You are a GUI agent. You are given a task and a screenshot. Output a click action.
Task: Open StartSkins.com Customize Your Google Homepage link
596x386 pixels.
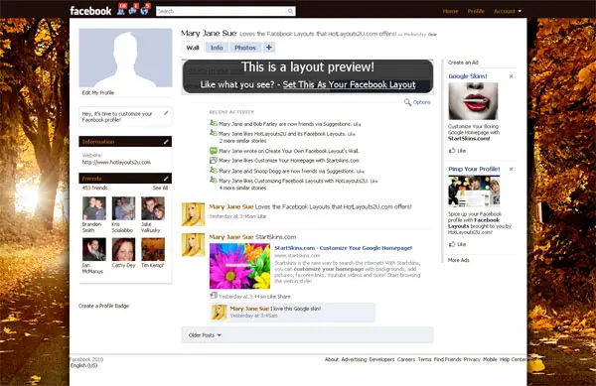[344, 248]
